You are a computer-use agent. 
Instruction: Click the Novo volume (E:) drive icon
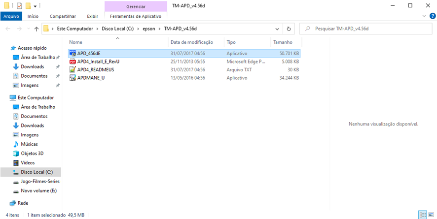coord(16,191)
